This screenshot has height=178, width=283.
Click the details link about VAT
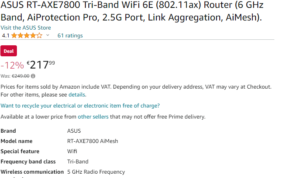pyautogui.click(x=77, y=95)
